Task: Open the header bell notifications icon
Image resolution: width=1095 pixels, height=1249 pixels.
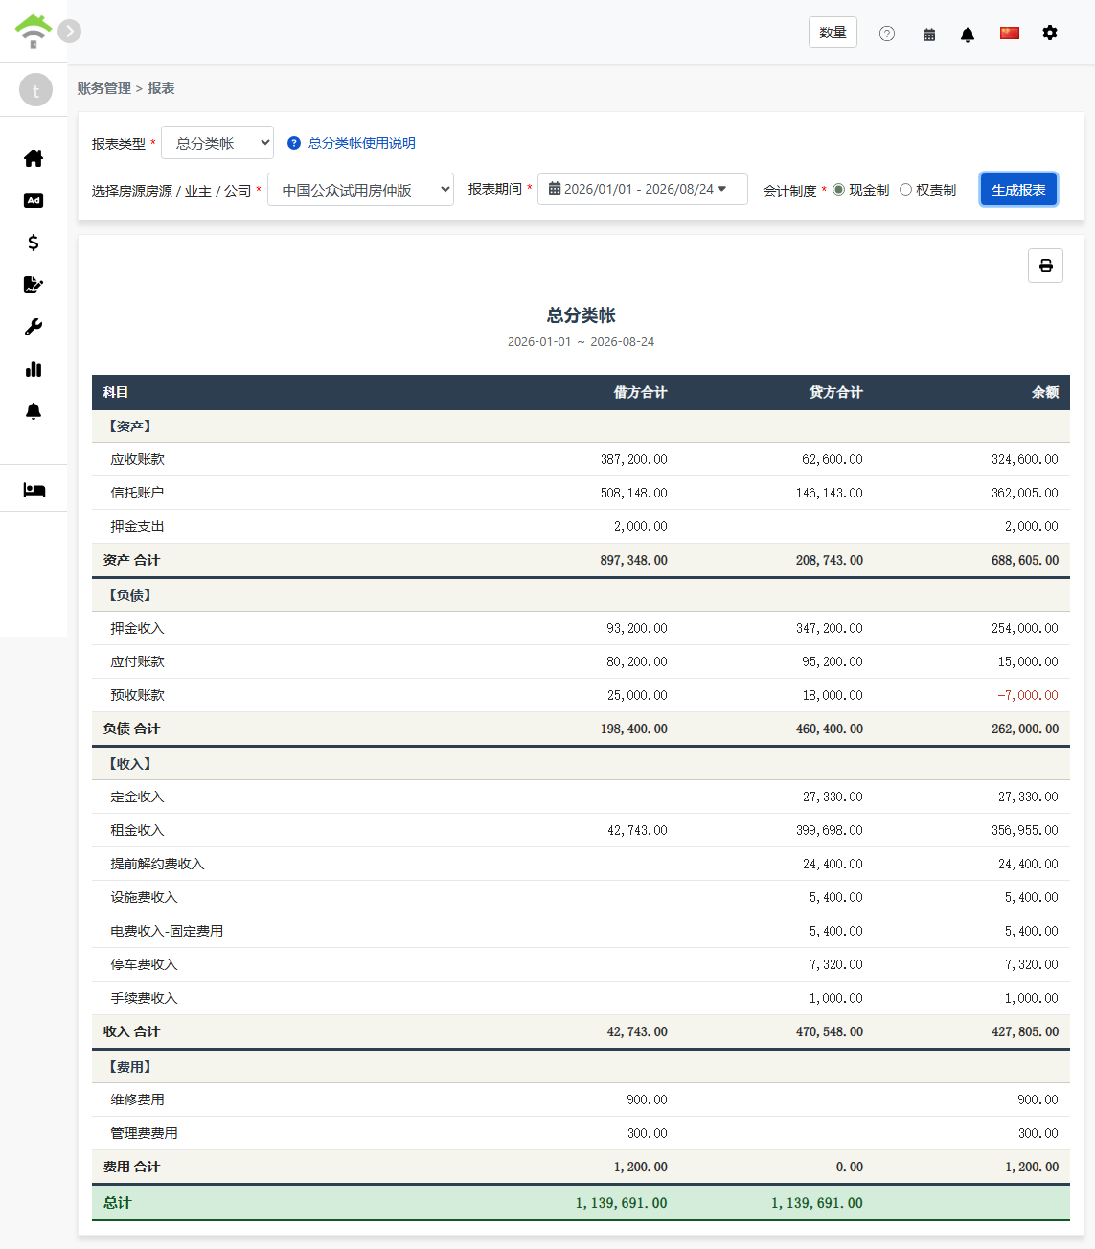Action: (x=968, y=35)
